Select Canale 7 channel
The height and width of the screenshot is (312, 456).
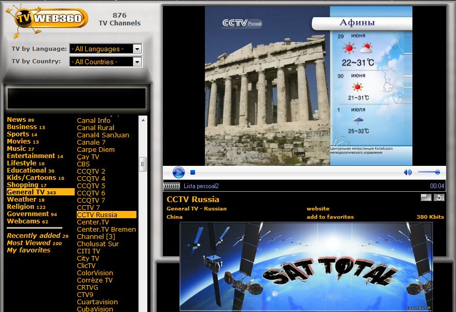tap(91, 143)
